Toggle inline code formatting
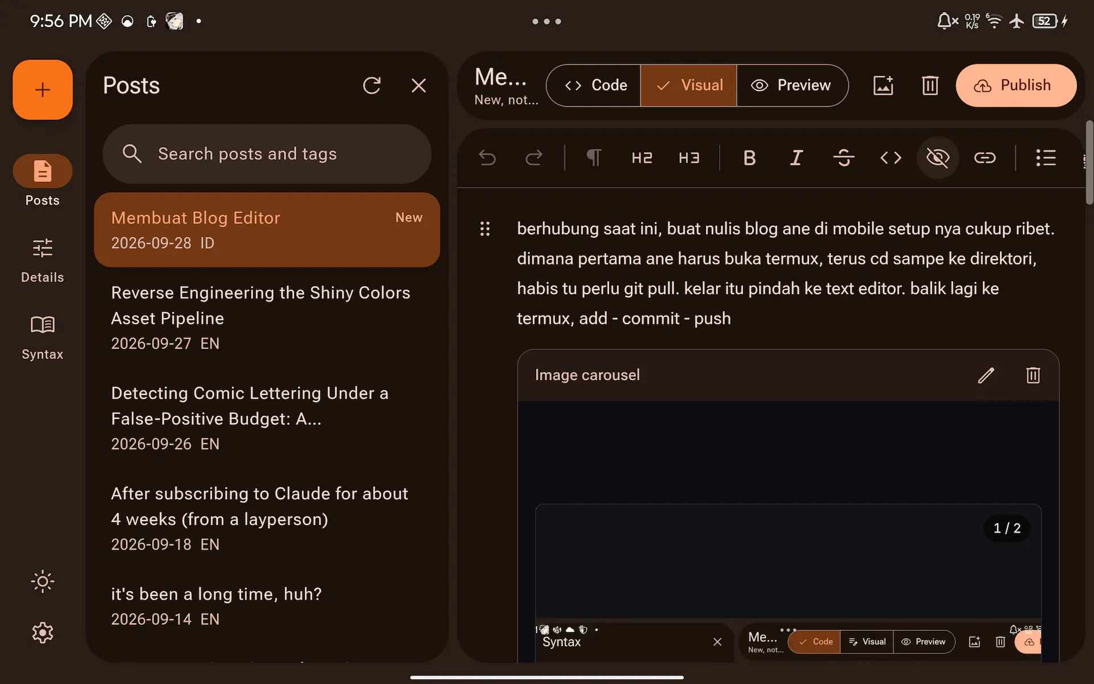 click(x=891, y=157)
